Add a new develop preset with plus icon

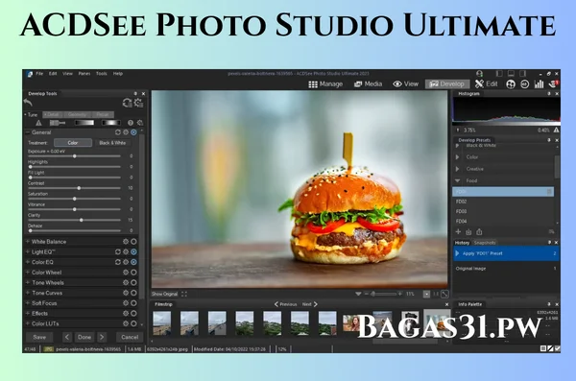tap(458, 232)
